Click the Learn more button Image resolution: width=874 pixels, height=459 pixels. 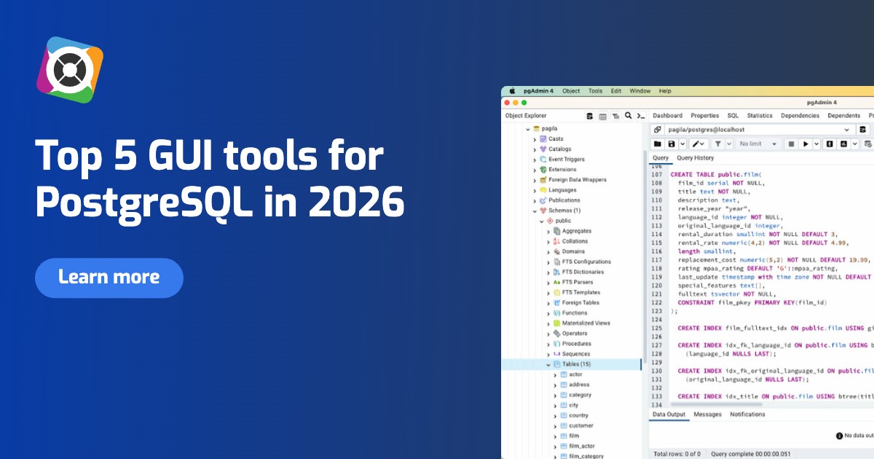tap(109, 278)
